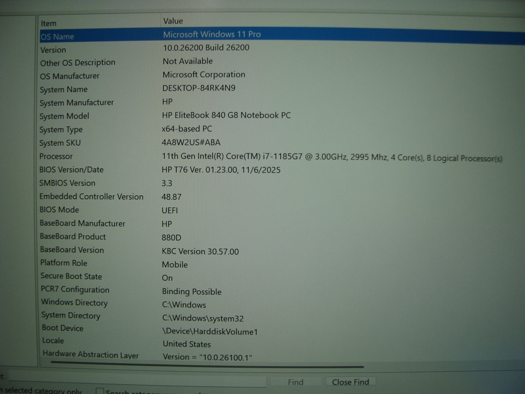Click the 11th Gen Intel Core i7-1185G7 value
Viewport: 525px width, 394px height.
332,157
